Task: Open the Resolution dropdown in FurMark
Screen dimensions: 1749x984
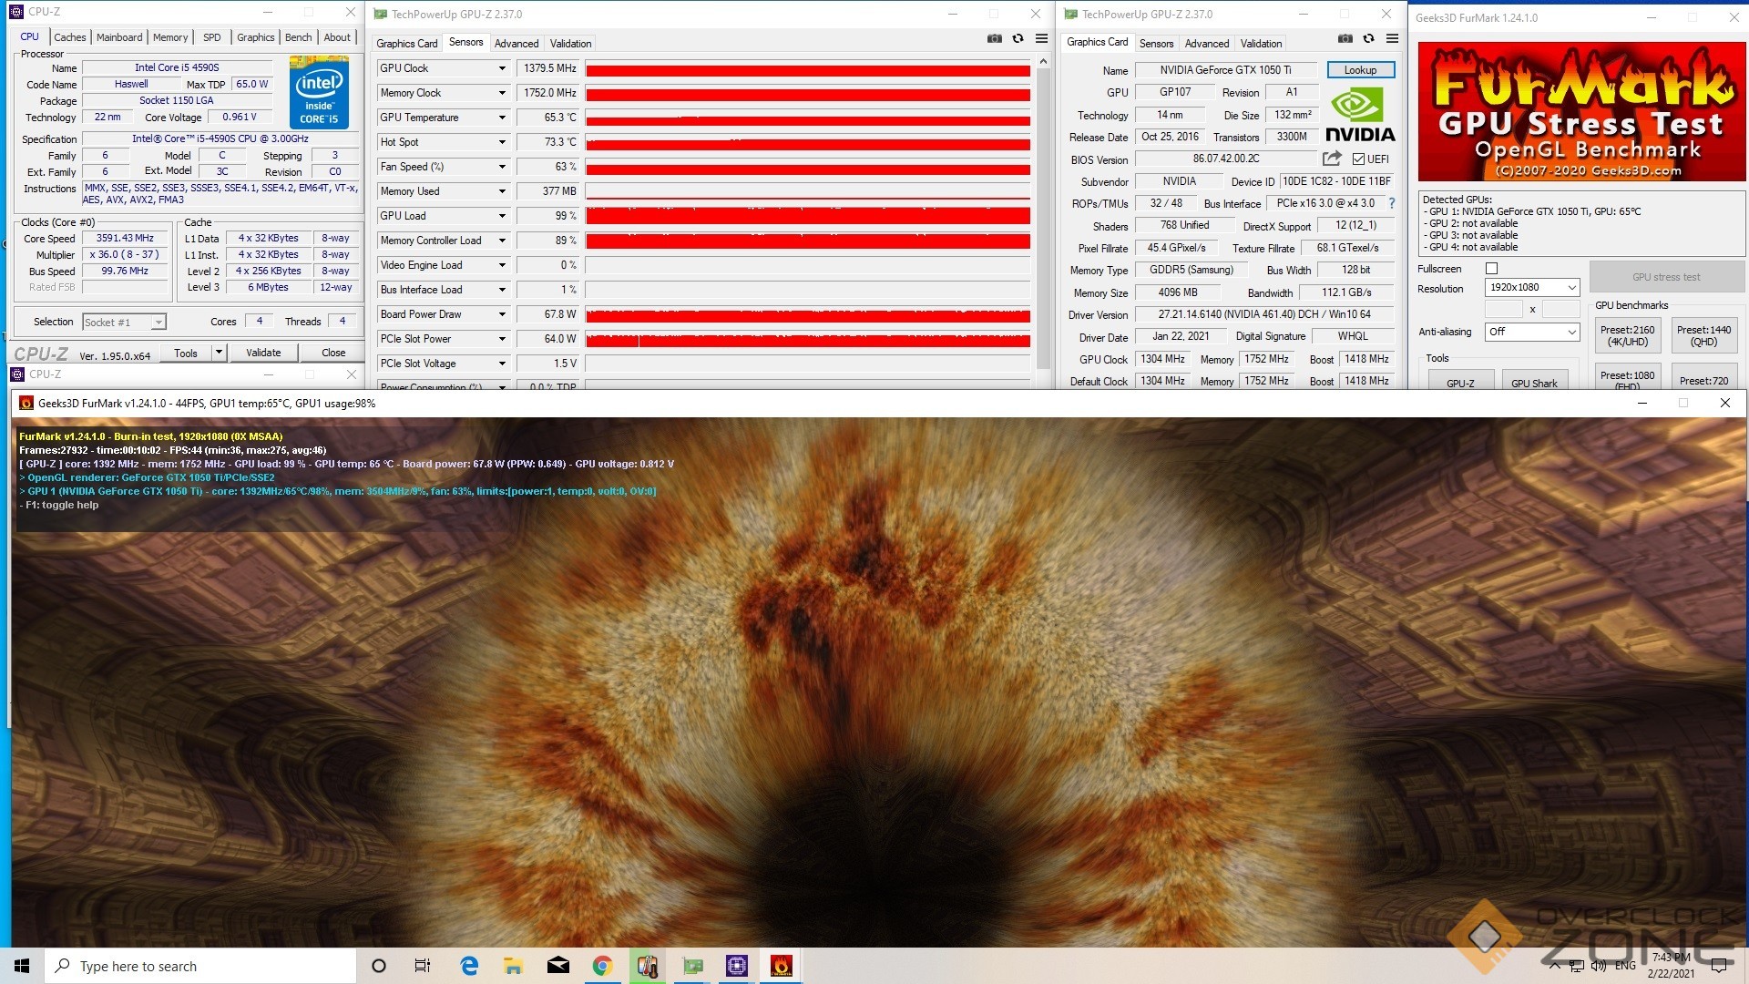Action: [x=1531, y=288]
